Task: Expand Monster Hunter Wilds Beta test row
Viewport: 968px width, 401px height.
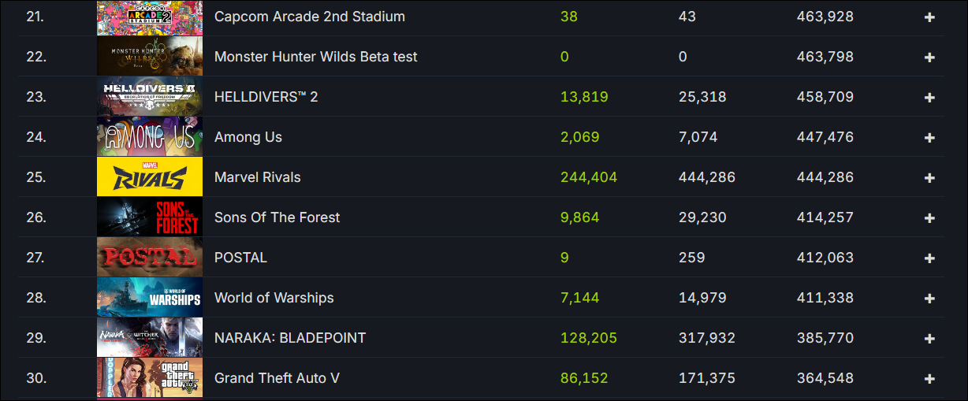Action: 929,57
